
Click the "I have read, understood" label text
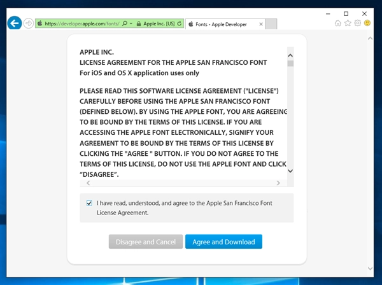point(185,208)
